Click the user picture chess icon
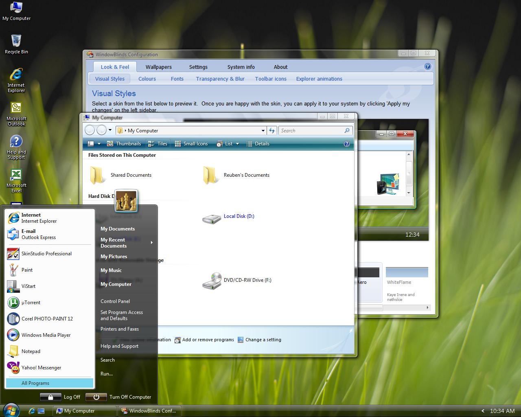Screen dimensions: 521x417 (126, 201)
